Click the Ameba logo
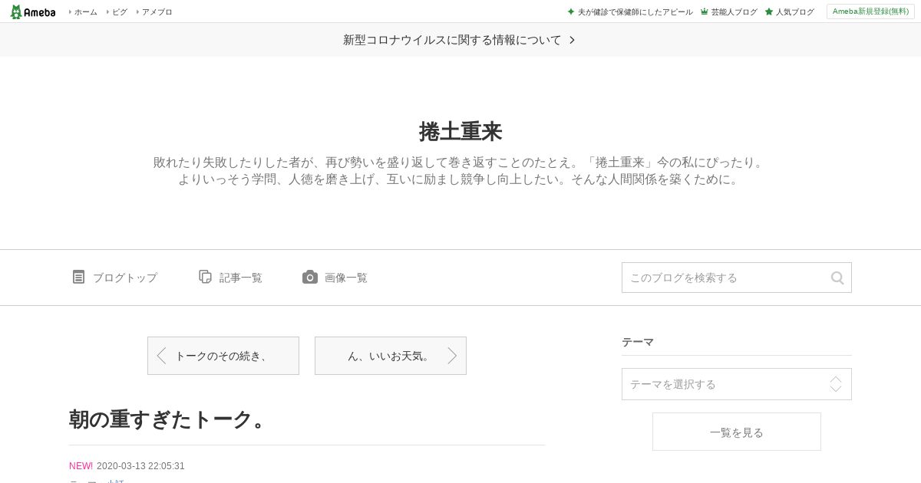Image resolution: width=921 pixels, height=483 pixels. [33, 11]
